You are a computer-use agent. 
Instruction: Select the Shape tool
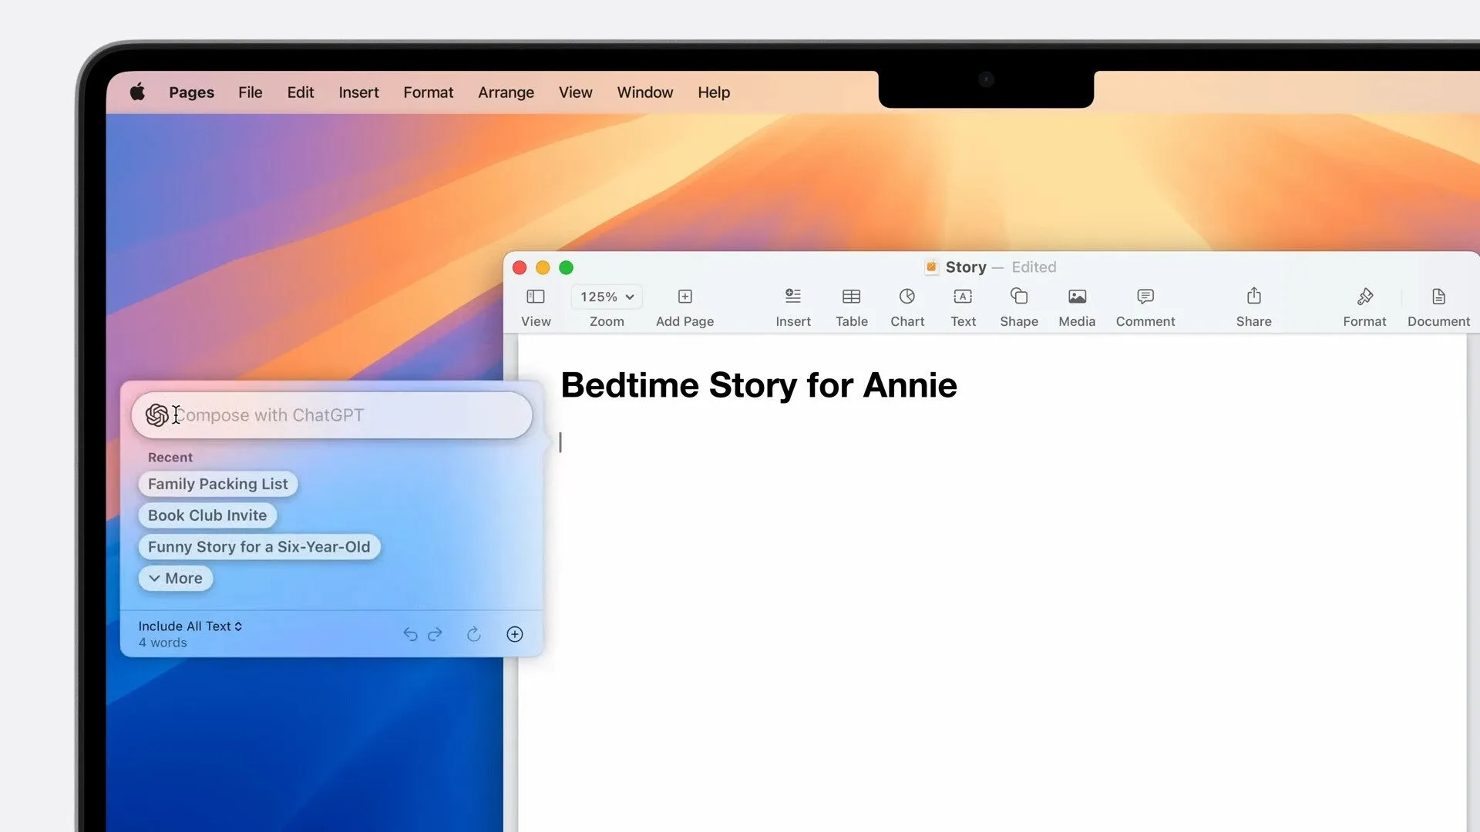(1018, 304)
